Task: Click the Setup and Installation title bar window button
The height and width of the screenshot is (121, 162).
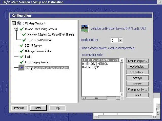Action: 159,2
